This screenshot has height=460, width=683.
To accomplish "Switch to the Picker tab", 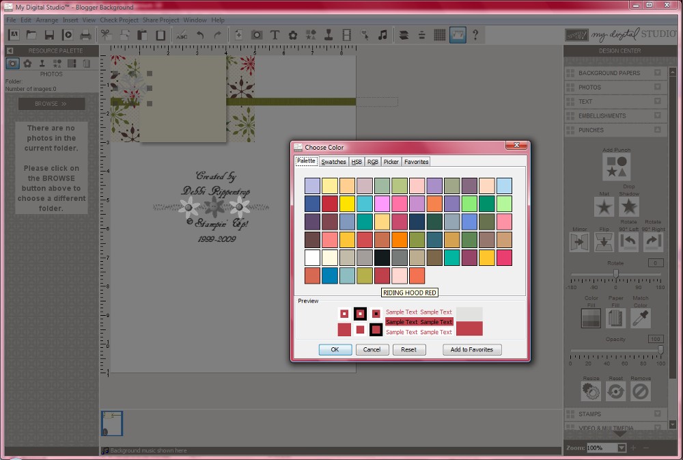I will [391, 162].
